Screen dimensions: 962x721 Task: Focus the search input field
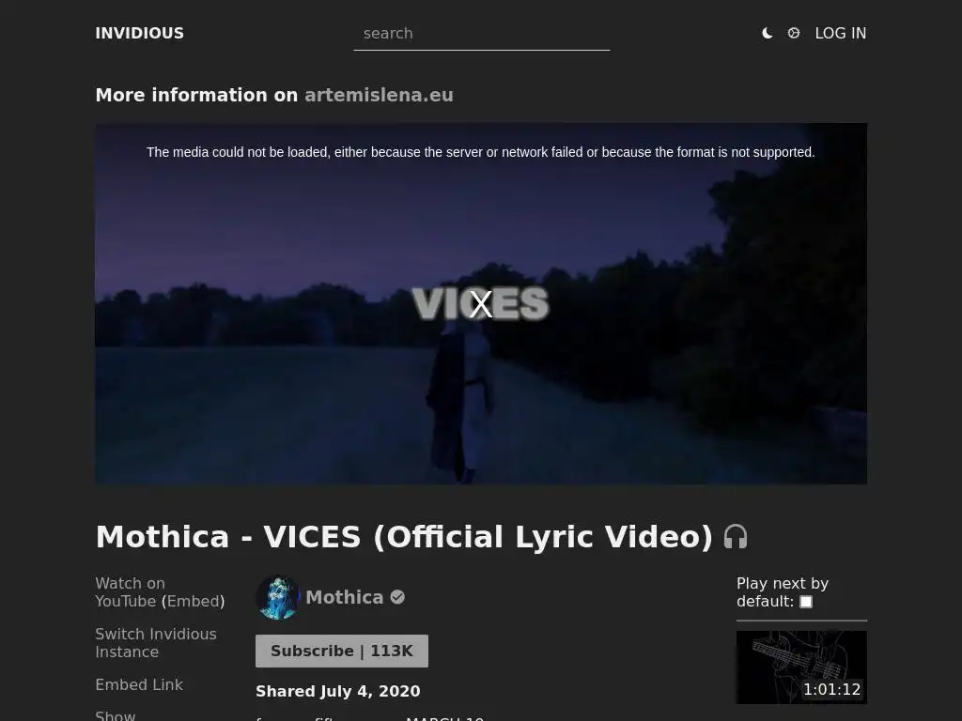pyautogui.click(x=482, y=34)
